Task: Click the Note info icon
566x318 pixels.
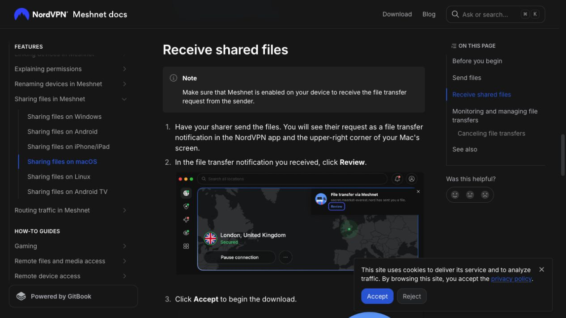Action: tap(174, 78)
